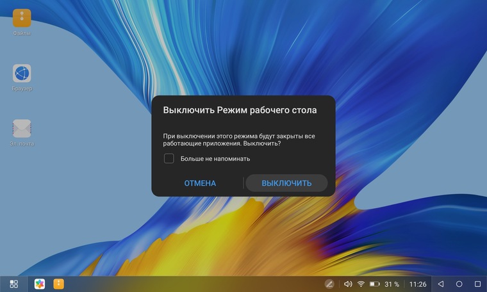This screenshot has height=292, width=487.
Task: Click the Wi-Fi status icon
Action: [x=361, y=284]
